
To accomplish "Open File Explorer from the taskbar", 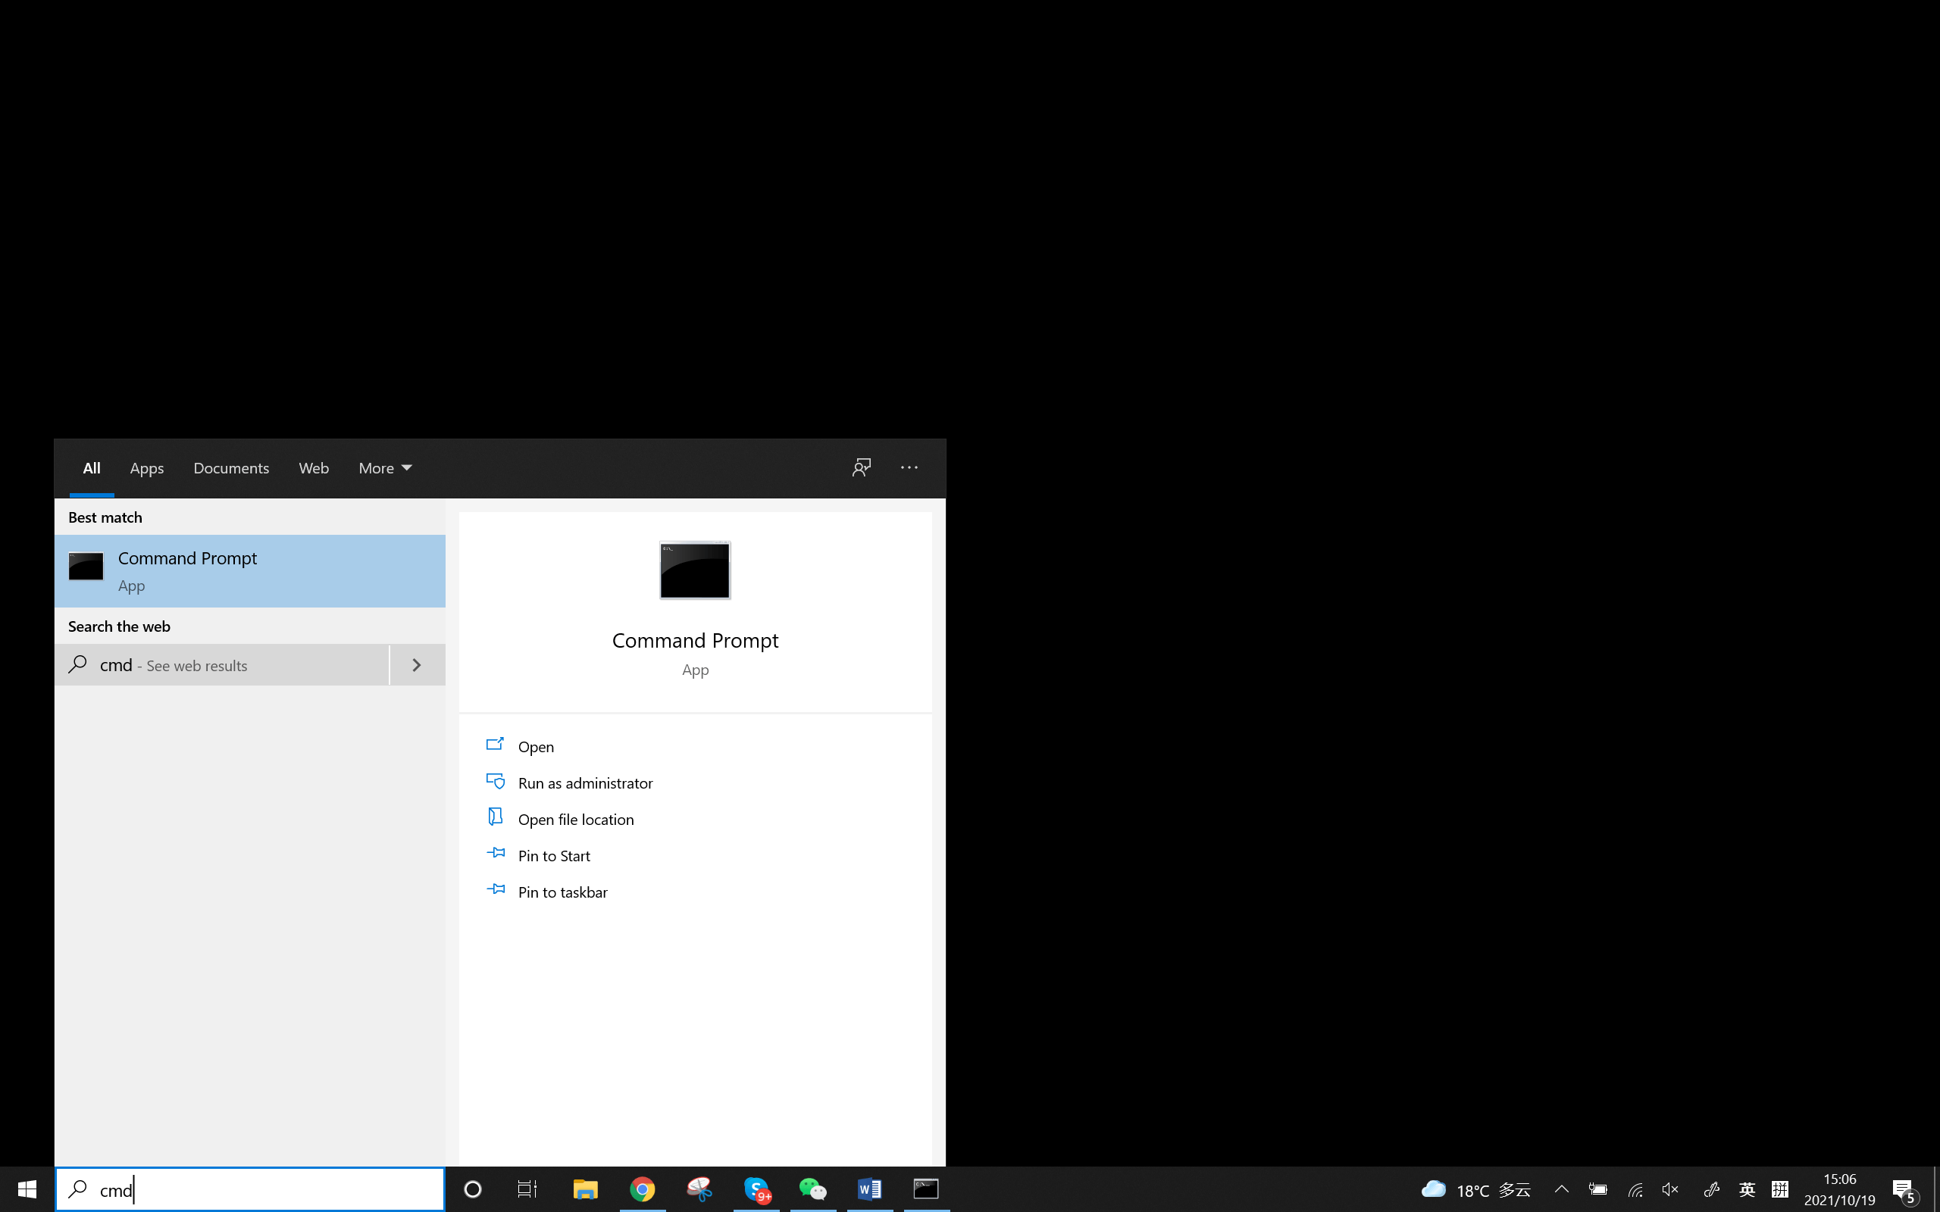I will [x=585, y=1189].
